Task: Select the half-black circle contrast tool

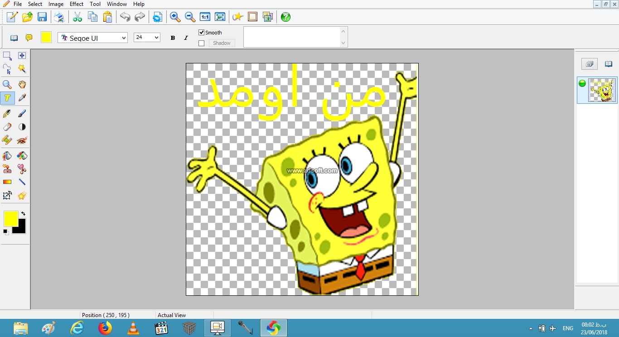Action: (22, 127)
